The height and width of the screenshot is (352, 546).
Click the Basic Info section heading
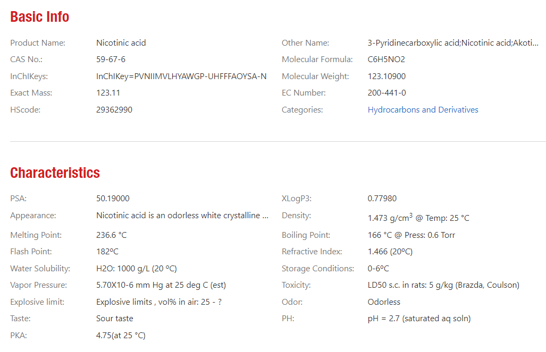pyautogui.click(x=40, y=17)
